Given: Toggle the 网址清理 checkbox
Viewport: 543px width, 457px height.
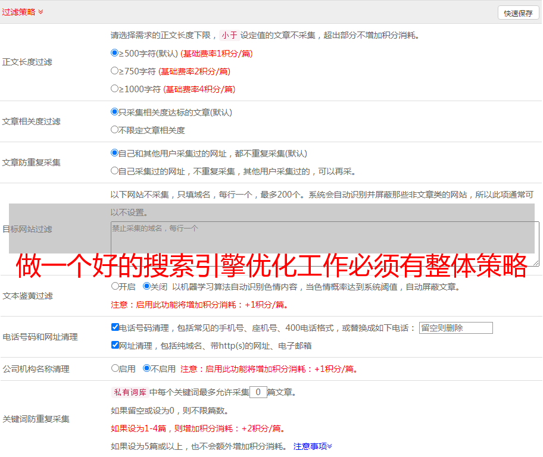Looking at the screenshot, I should (115, 345).
